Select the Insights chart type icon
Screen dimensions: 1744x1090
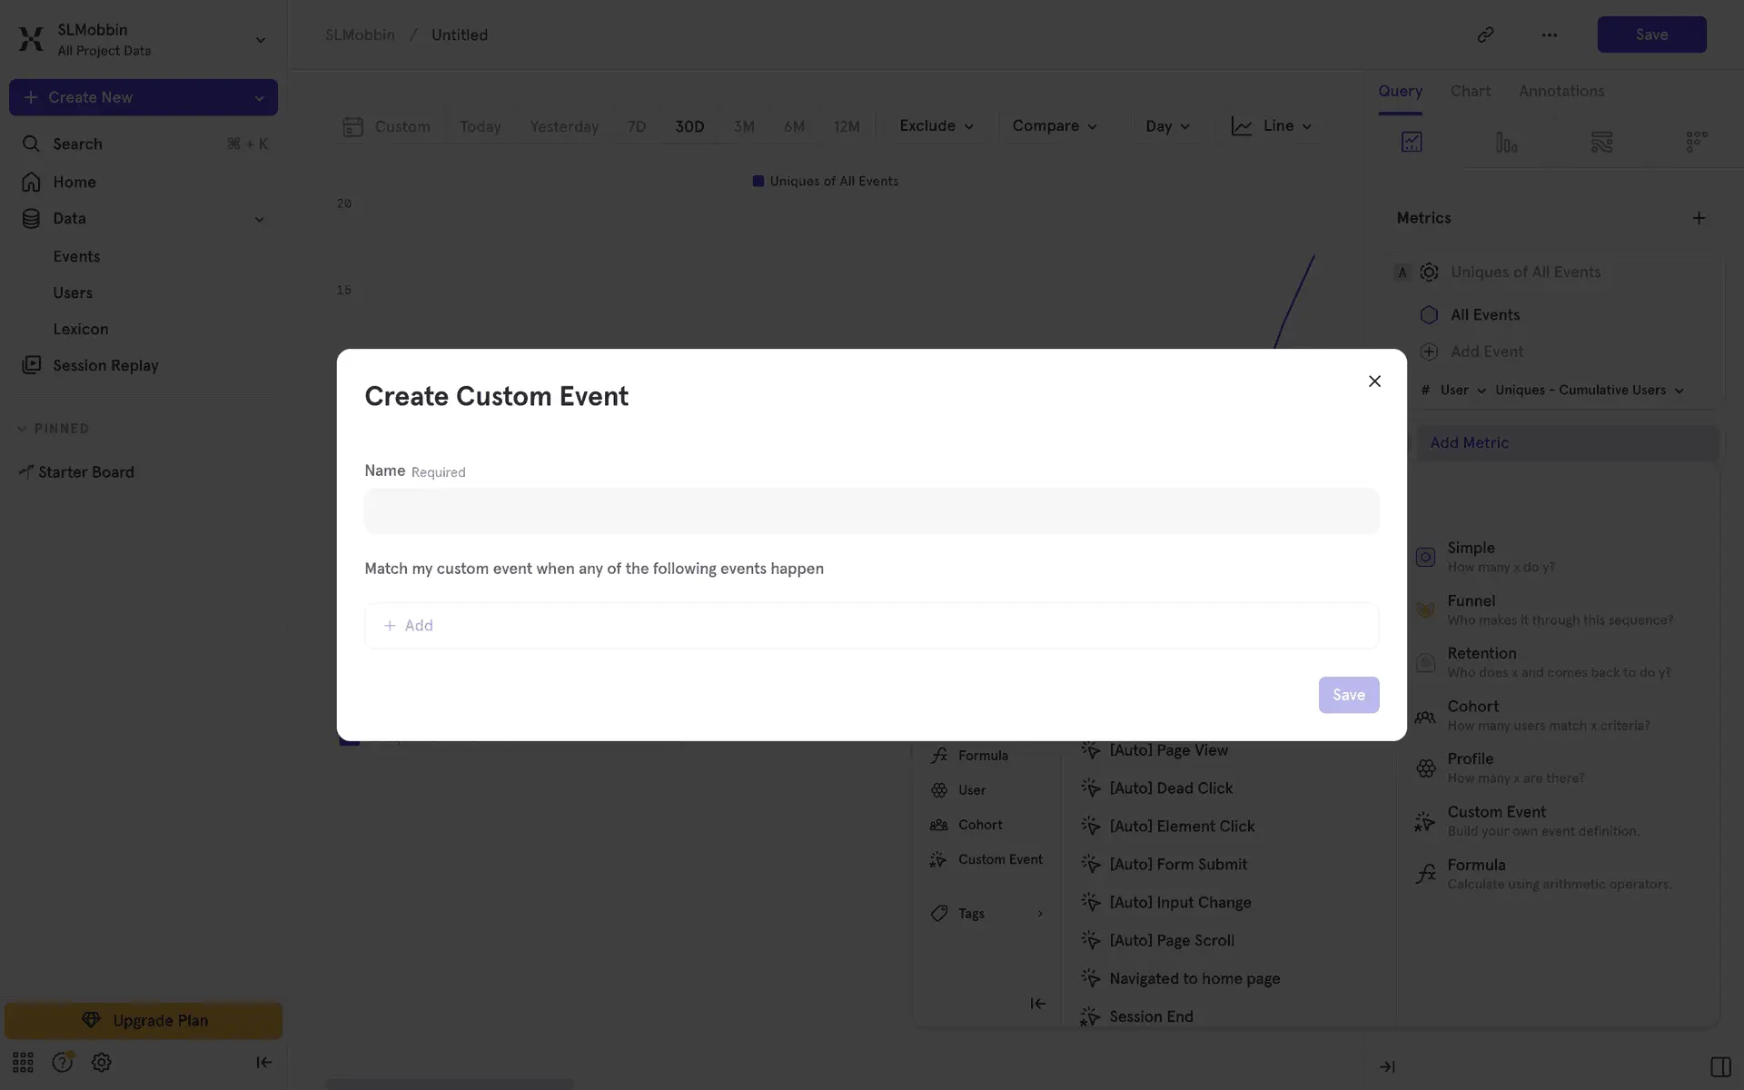1411,142
